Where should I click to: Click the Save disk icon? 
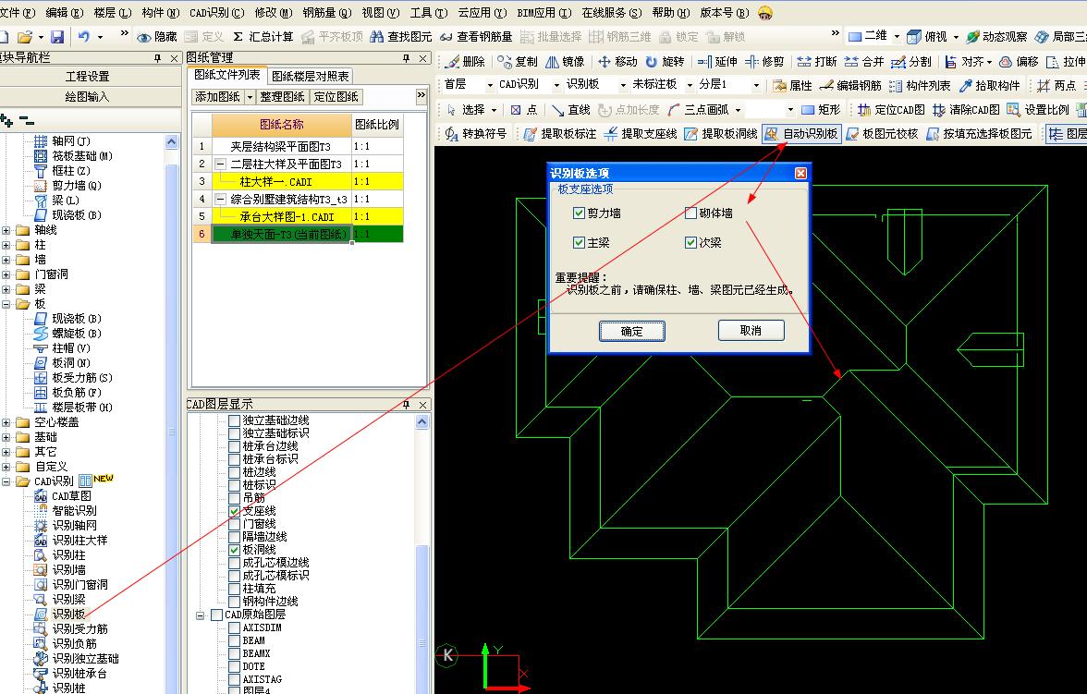(57, 37)
